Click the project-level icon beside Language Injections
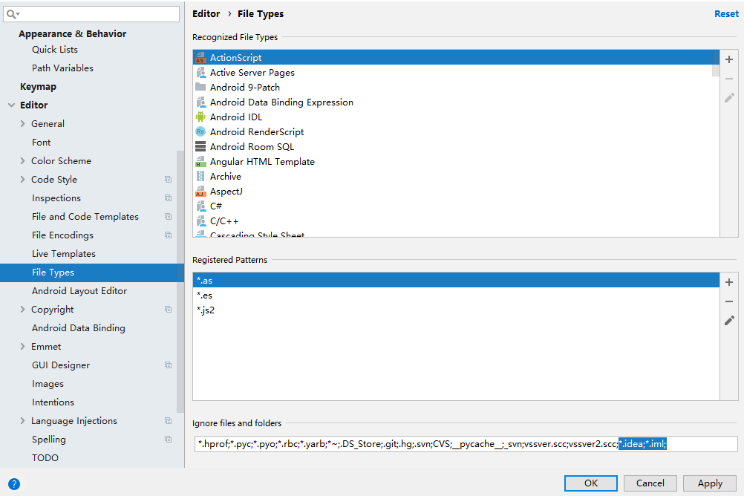744x496 pixels. point(168,421)
